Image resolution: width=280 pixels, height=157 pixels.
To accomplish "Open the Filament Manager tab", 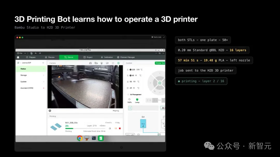I will (x=126, y=57).
